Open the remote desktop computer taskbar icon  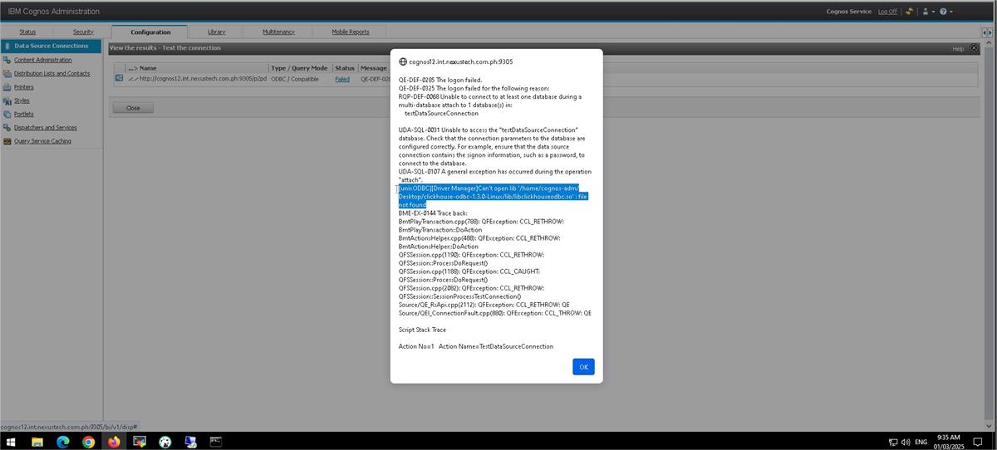(190, 442)
